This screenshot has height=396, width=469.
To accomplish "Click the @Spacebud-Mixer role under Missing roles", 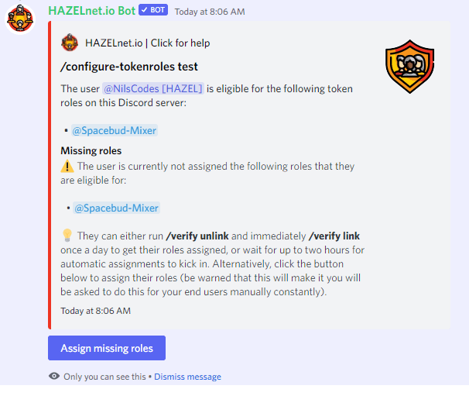I will [116, 208].
